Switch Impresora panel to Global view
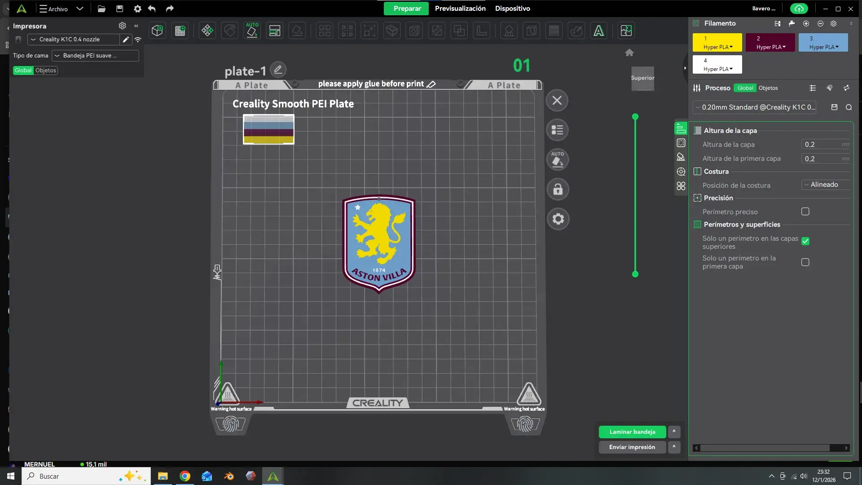The height and width of the screenshot is (485, 862). [x=23, y=71]
